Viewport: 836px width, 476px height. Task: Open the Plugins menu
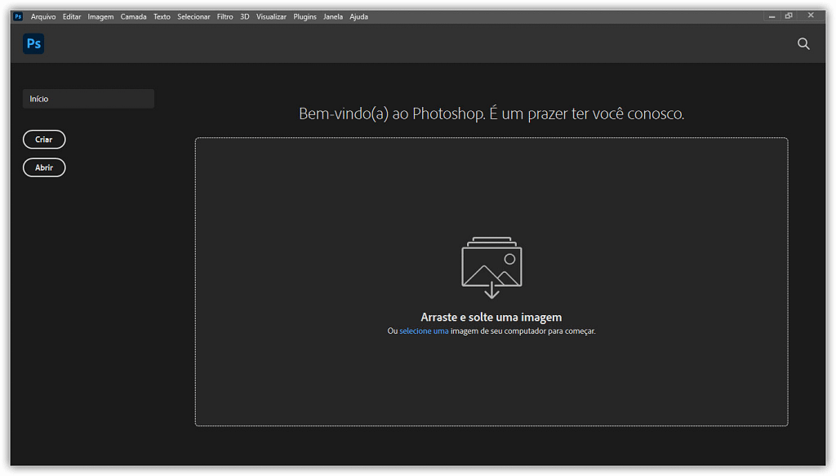coord(305,16)
